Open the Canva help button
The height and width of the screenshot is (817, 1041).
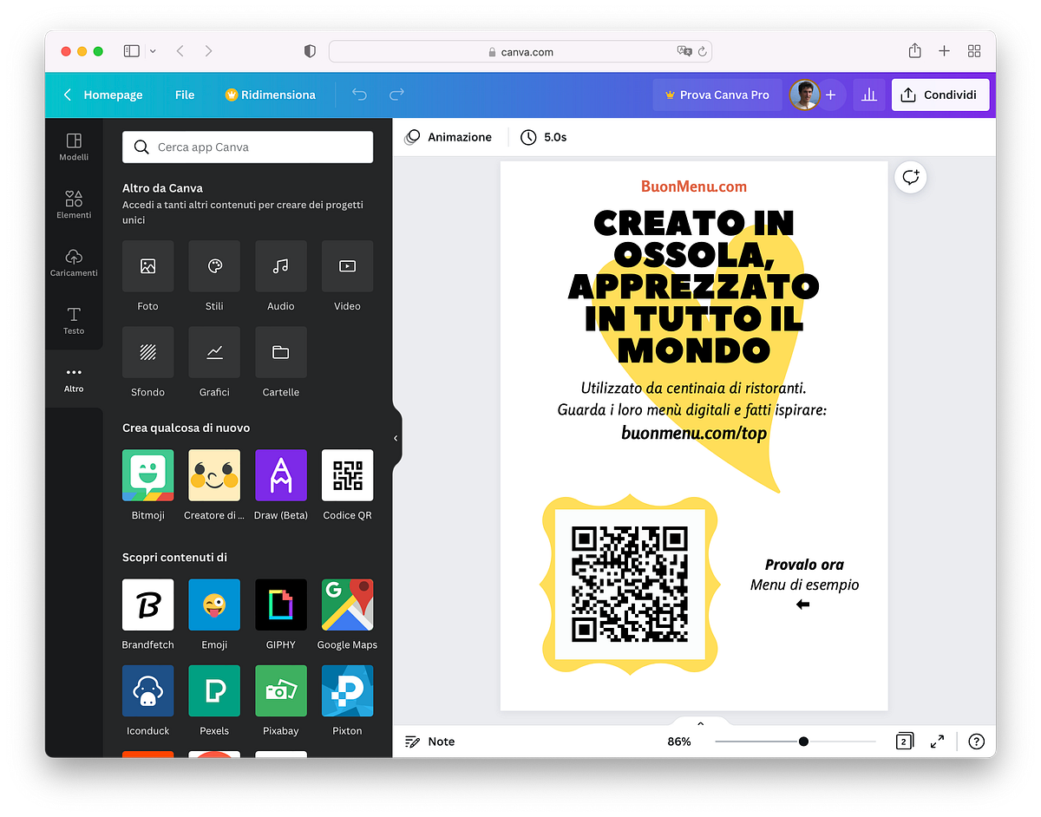point(976,742)
